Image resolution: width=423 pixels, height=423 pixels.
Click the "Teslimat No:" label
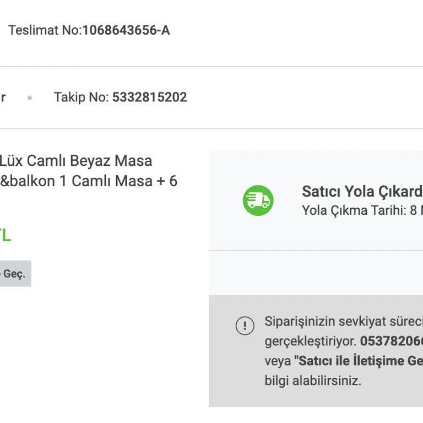coord(45,30)
